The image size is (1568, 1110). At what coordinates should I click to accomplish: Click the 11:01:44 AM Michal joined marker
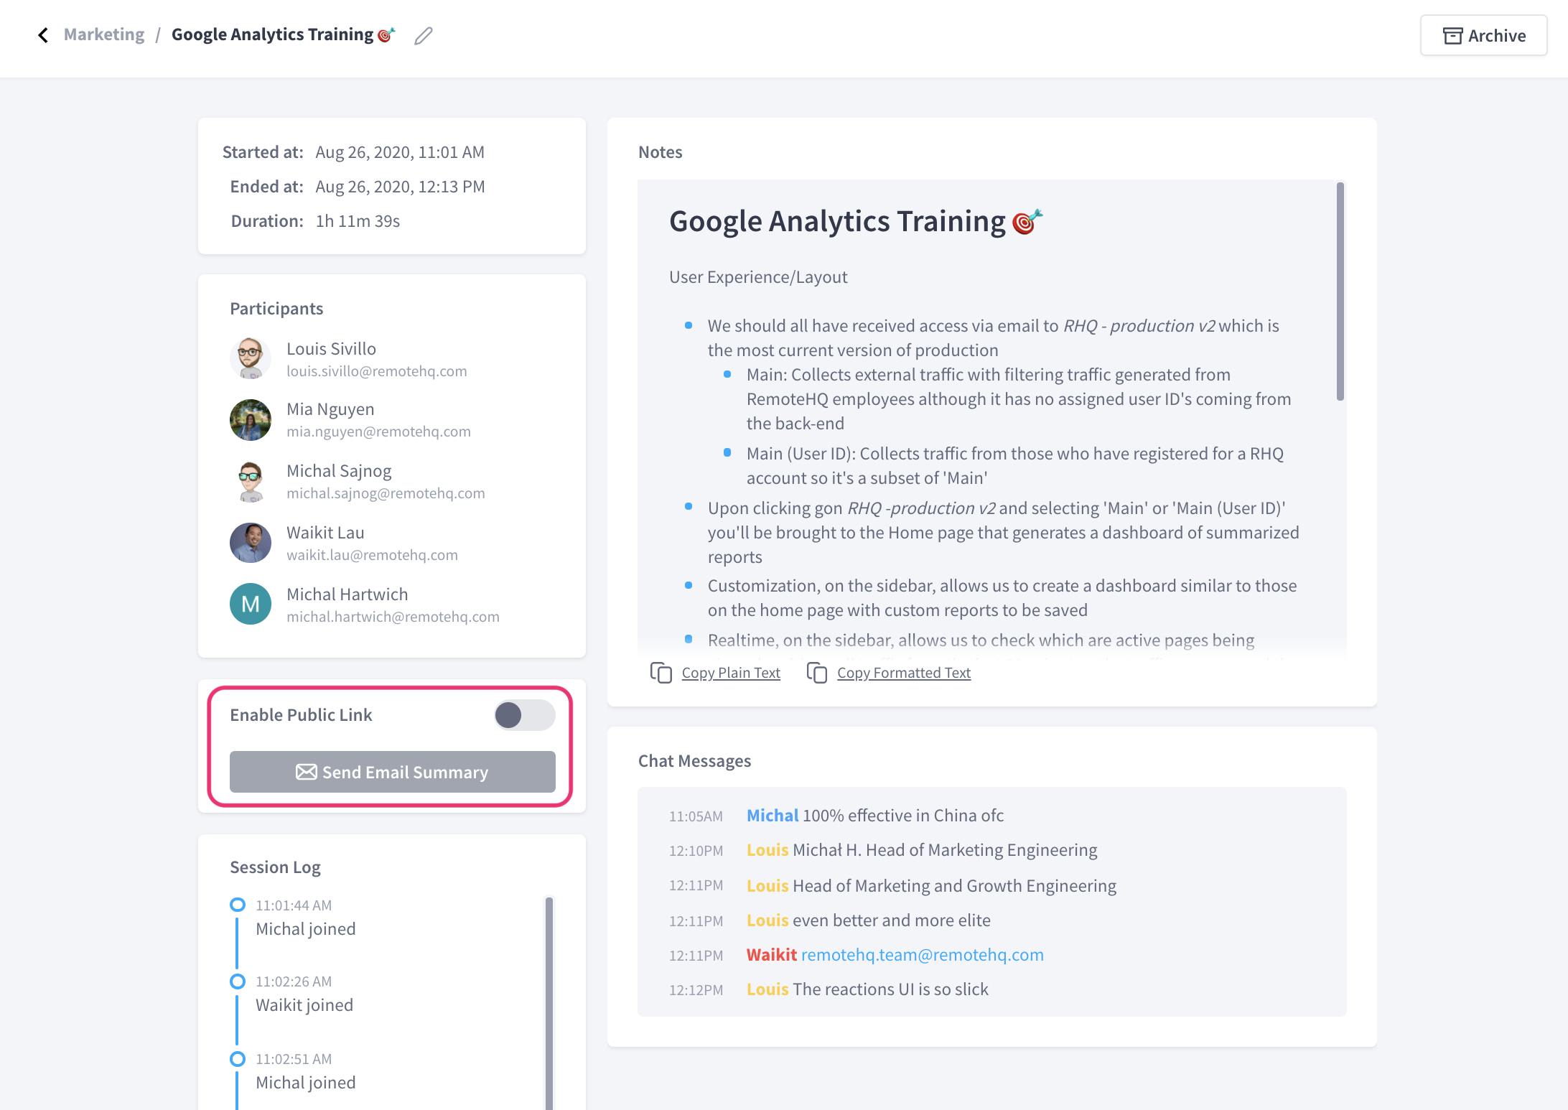coord(238,905)
